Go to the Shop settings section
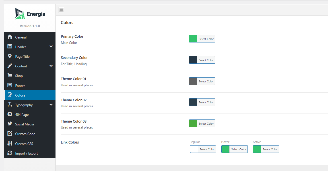Image resolution: width=328 pixels, height=171 pixels. 30,76
